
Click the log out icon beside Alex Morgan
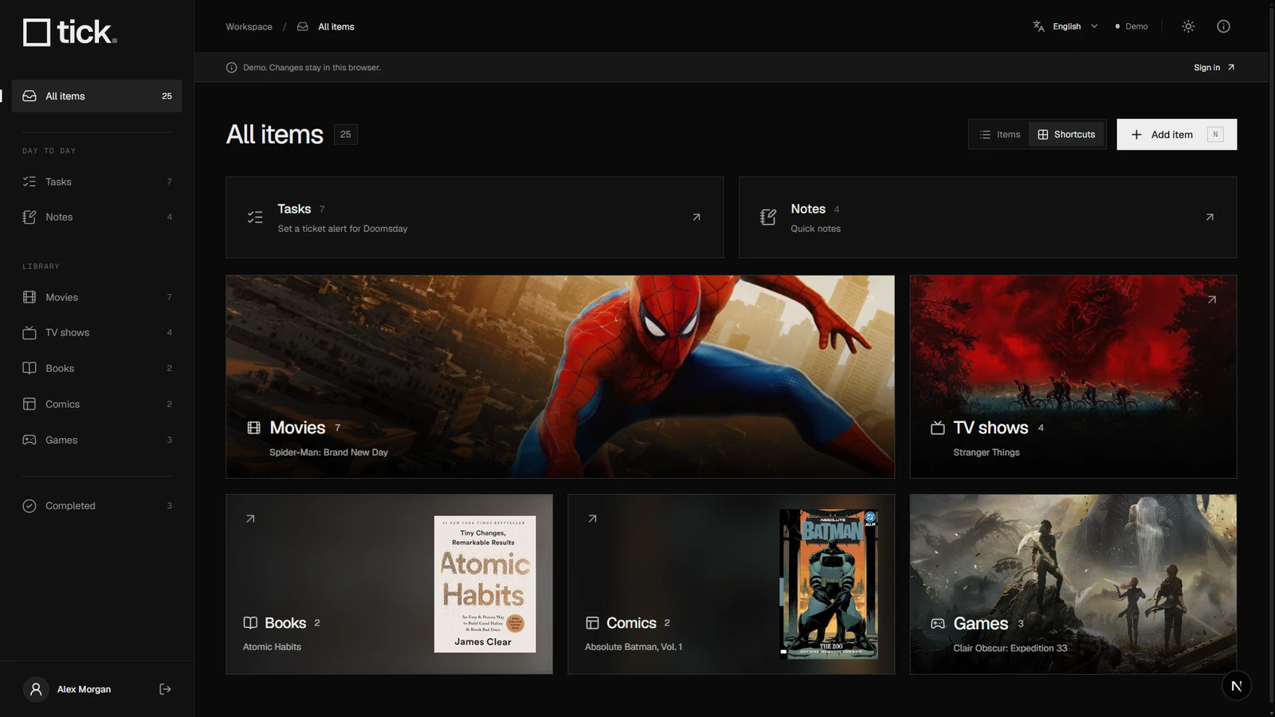pos(165,689)
